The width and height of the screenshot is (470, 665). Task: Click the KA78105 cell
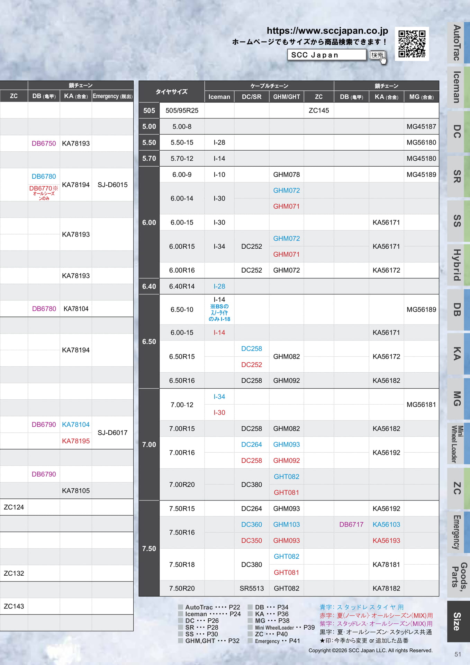pos(76,490)
